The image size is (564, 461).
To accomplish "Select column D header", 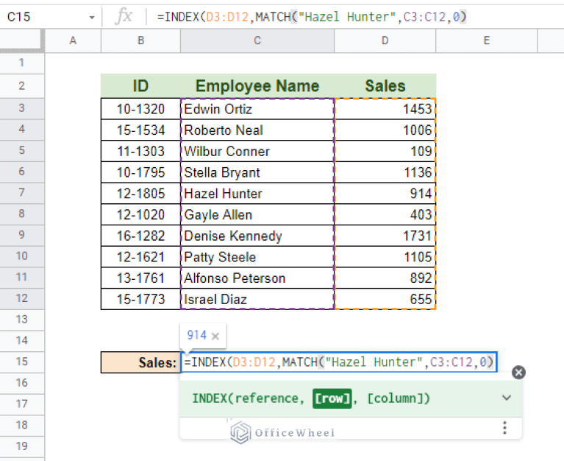I will [x=385, y=41].
